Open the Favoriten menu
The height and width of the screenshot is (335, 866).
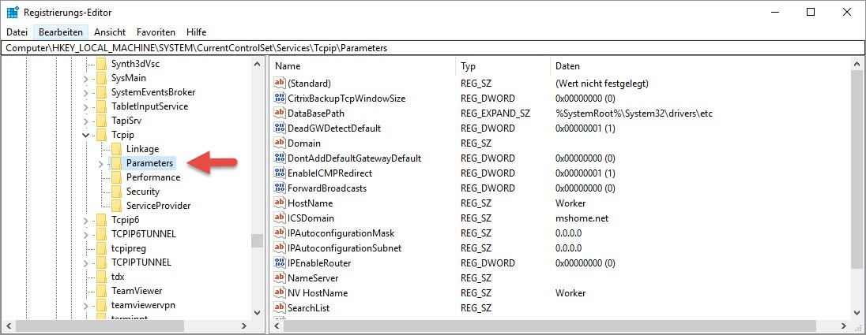pos(156,32)
